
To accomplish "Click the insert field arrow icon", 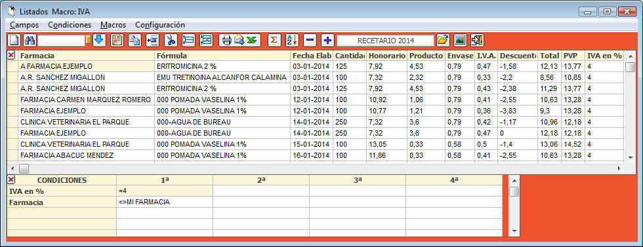I will (x=152, y=40).
